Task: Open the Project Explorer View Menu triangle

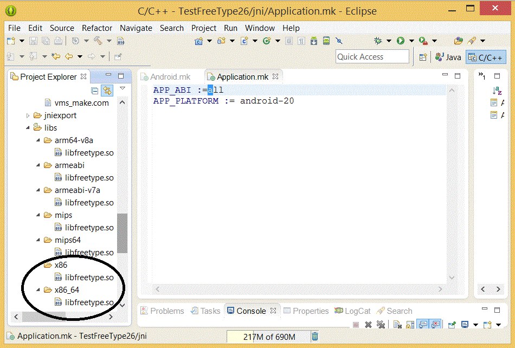Action: [x=123, y=88]
